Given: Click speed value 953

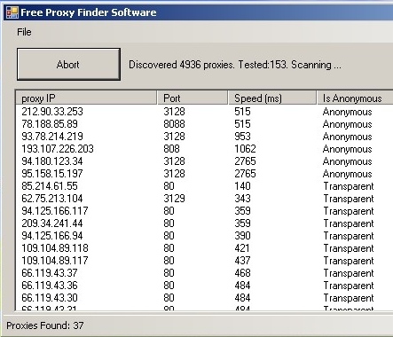Looking at the screenshot, I should pos(242,137).
